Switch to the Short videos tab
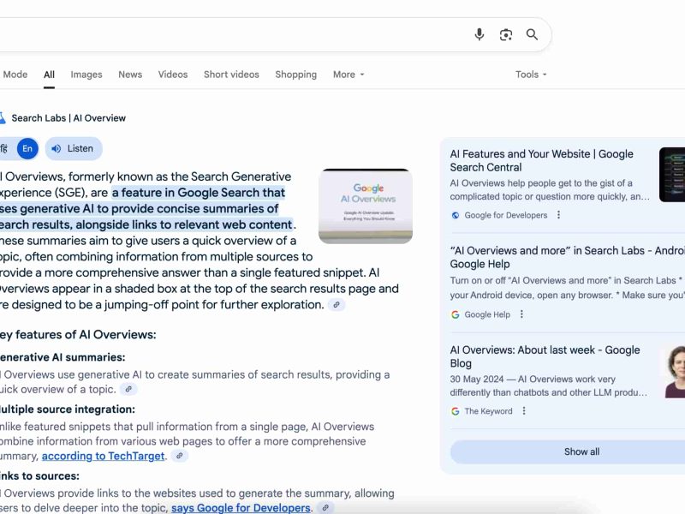The height and width of the screenshot is (514, 685). [x=231, y=75]
